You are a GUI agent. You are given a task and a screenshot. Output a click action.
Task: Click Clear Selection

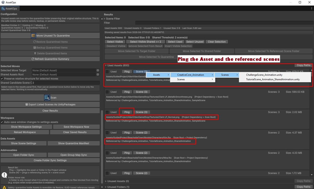[x=217, y=42]
